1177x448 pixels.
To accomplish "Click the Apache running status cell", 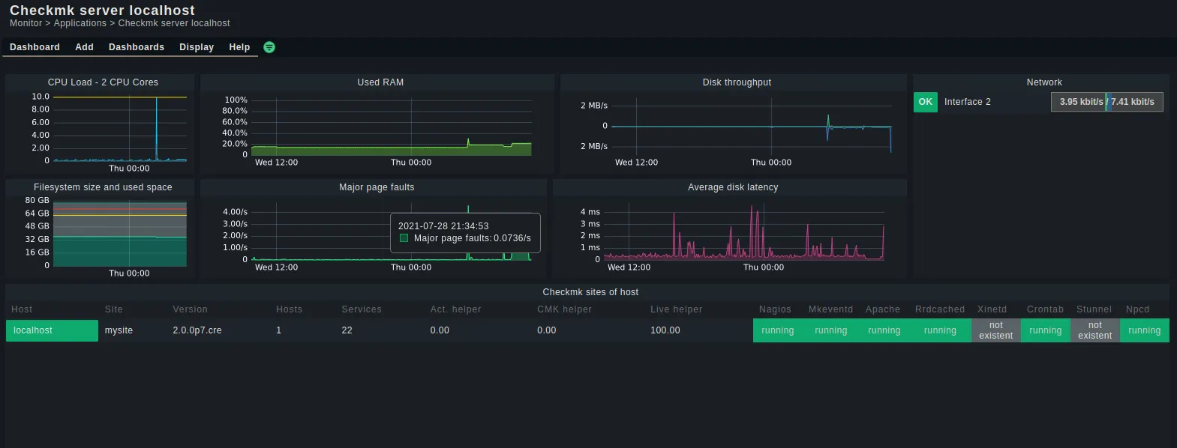I will (x=884, y=330).
